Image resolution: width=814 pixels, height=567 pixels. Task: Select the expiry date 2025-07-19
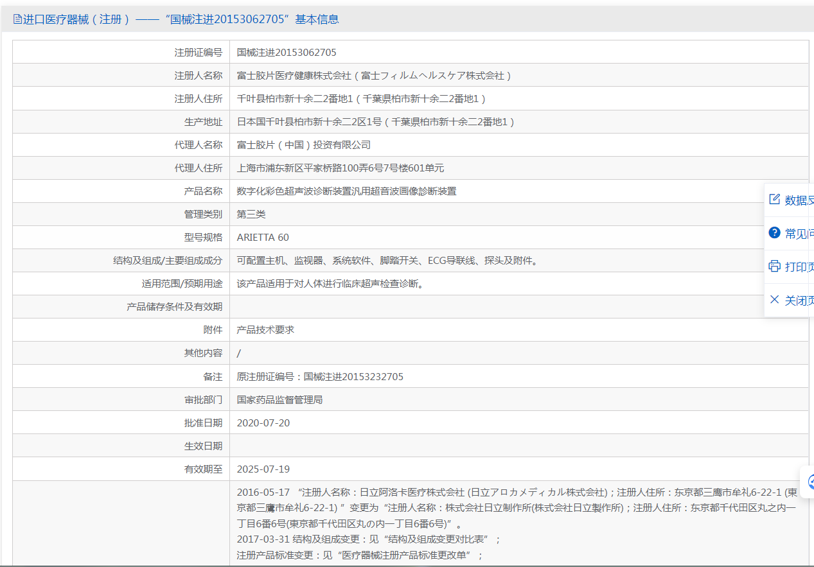click(x=263, y=469)
